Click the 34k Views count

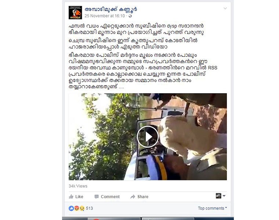click(78, 186)
